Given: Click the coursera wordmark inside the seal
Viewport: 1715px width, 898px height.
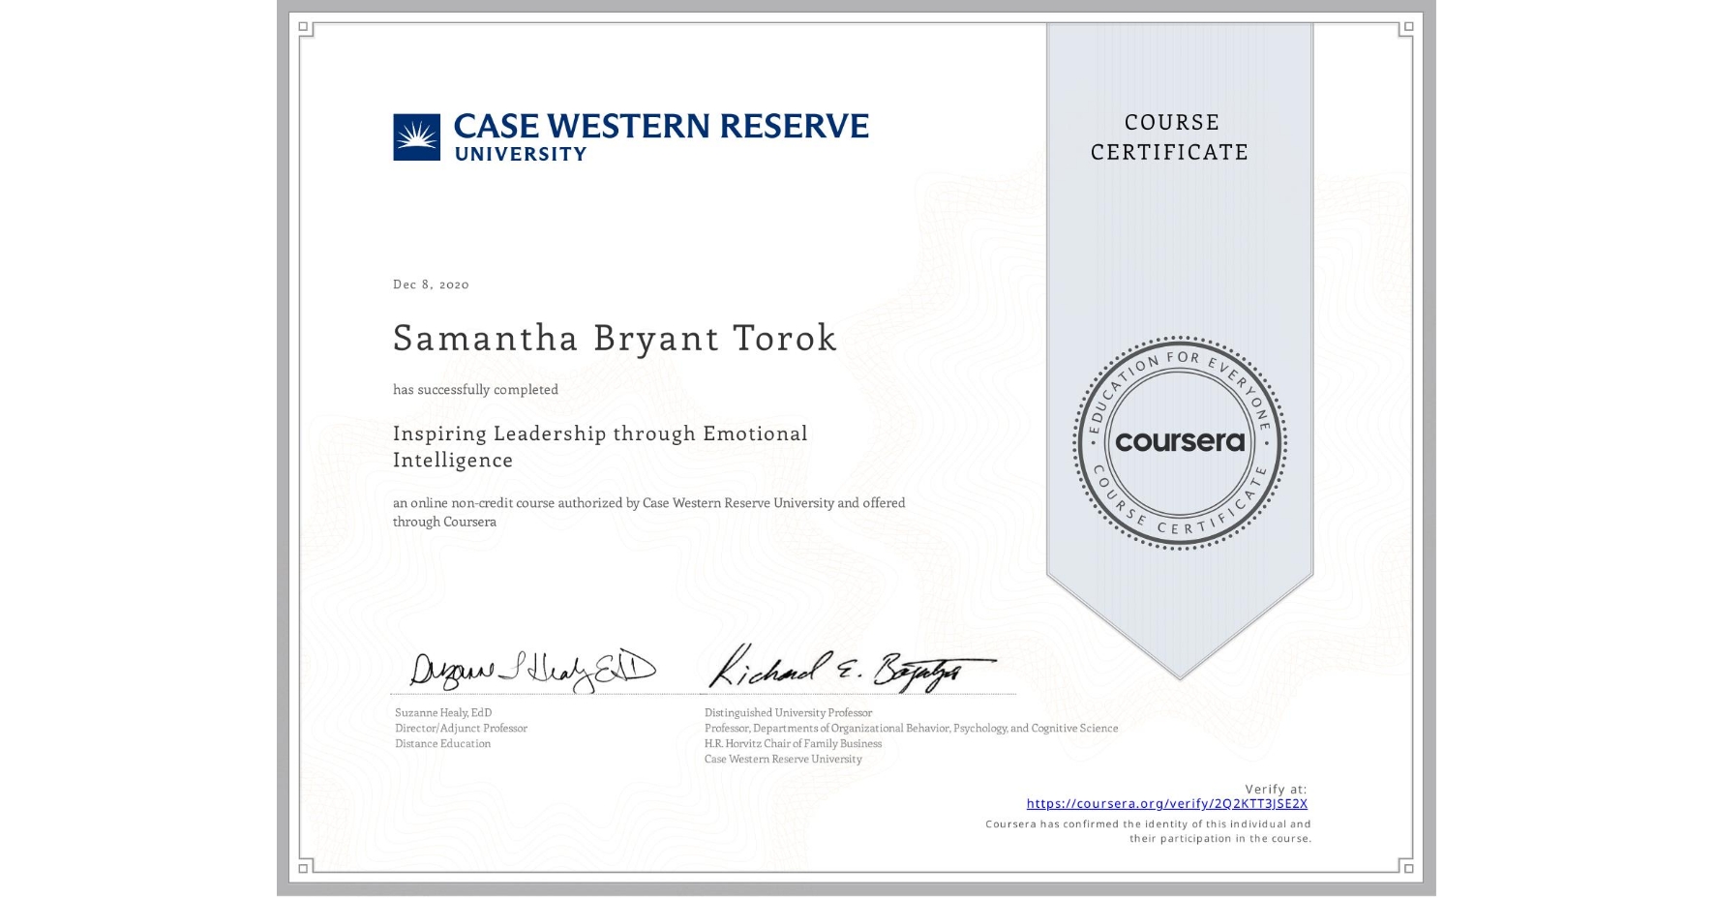Looking at the screenshot, I should click(1180, 442).
